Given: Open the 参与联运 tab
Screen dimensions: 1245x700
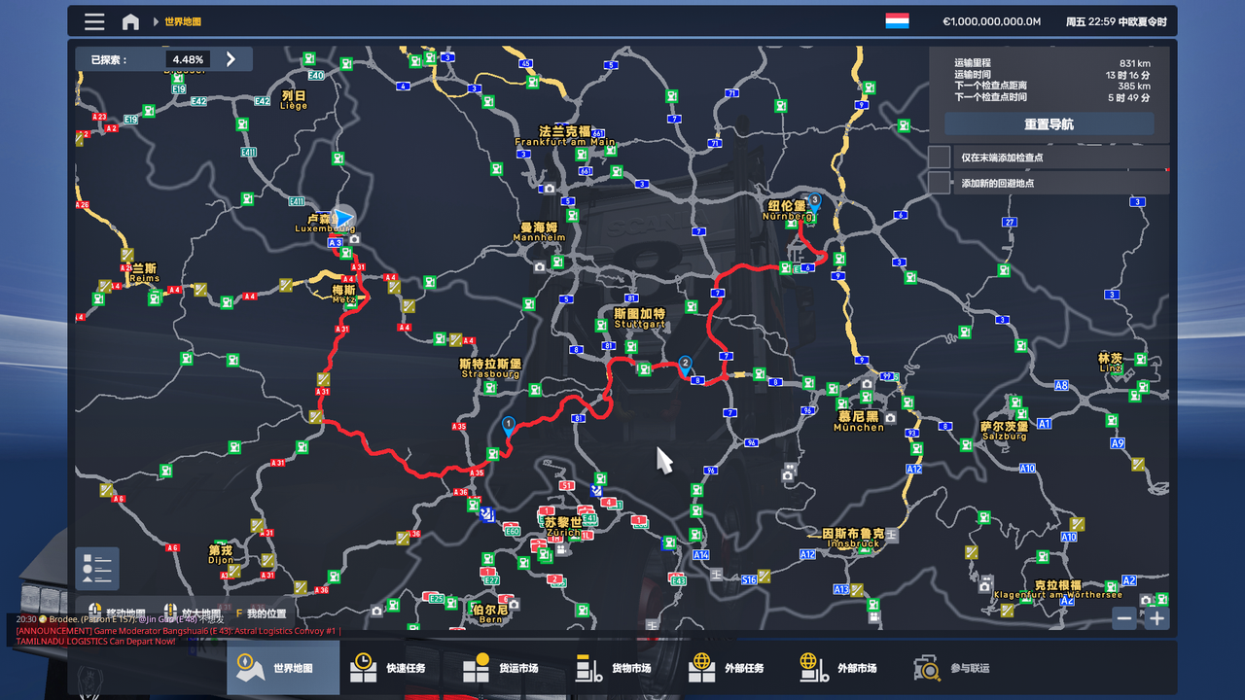Looking at the screenshot, I should click(x=960, y=668).
